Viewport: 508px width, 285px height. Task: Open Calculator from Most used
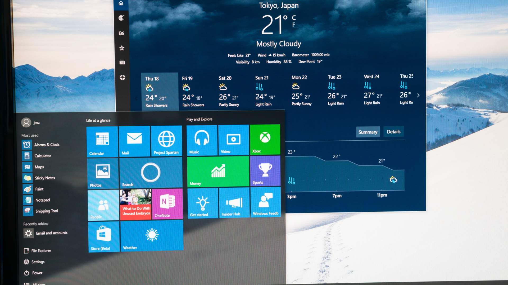37,156
